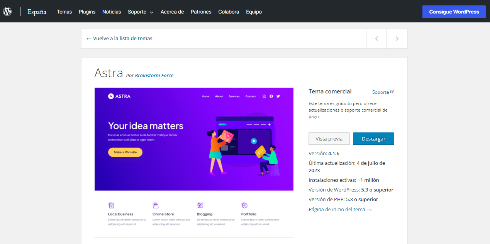Click Versión de WordPress 5.3 o superior

pyautogui.click(x=351, y=190)
